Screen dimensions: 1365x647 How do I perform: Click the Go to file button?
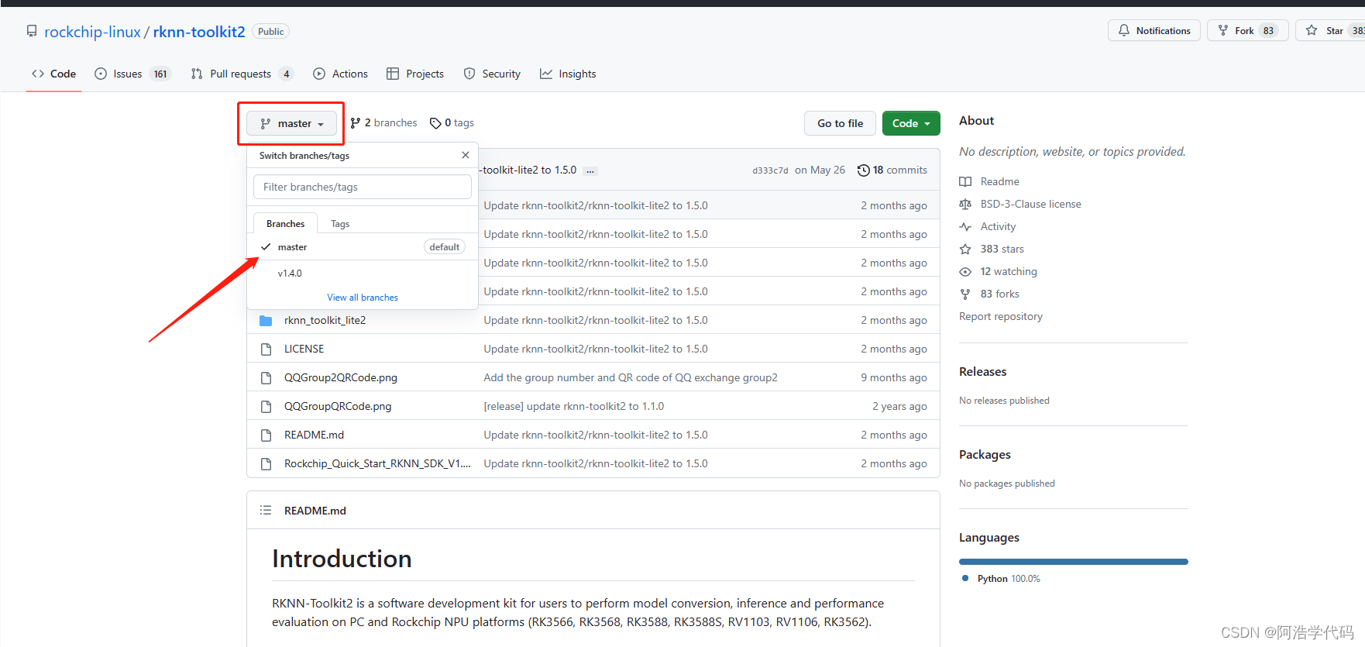point(840,123)
